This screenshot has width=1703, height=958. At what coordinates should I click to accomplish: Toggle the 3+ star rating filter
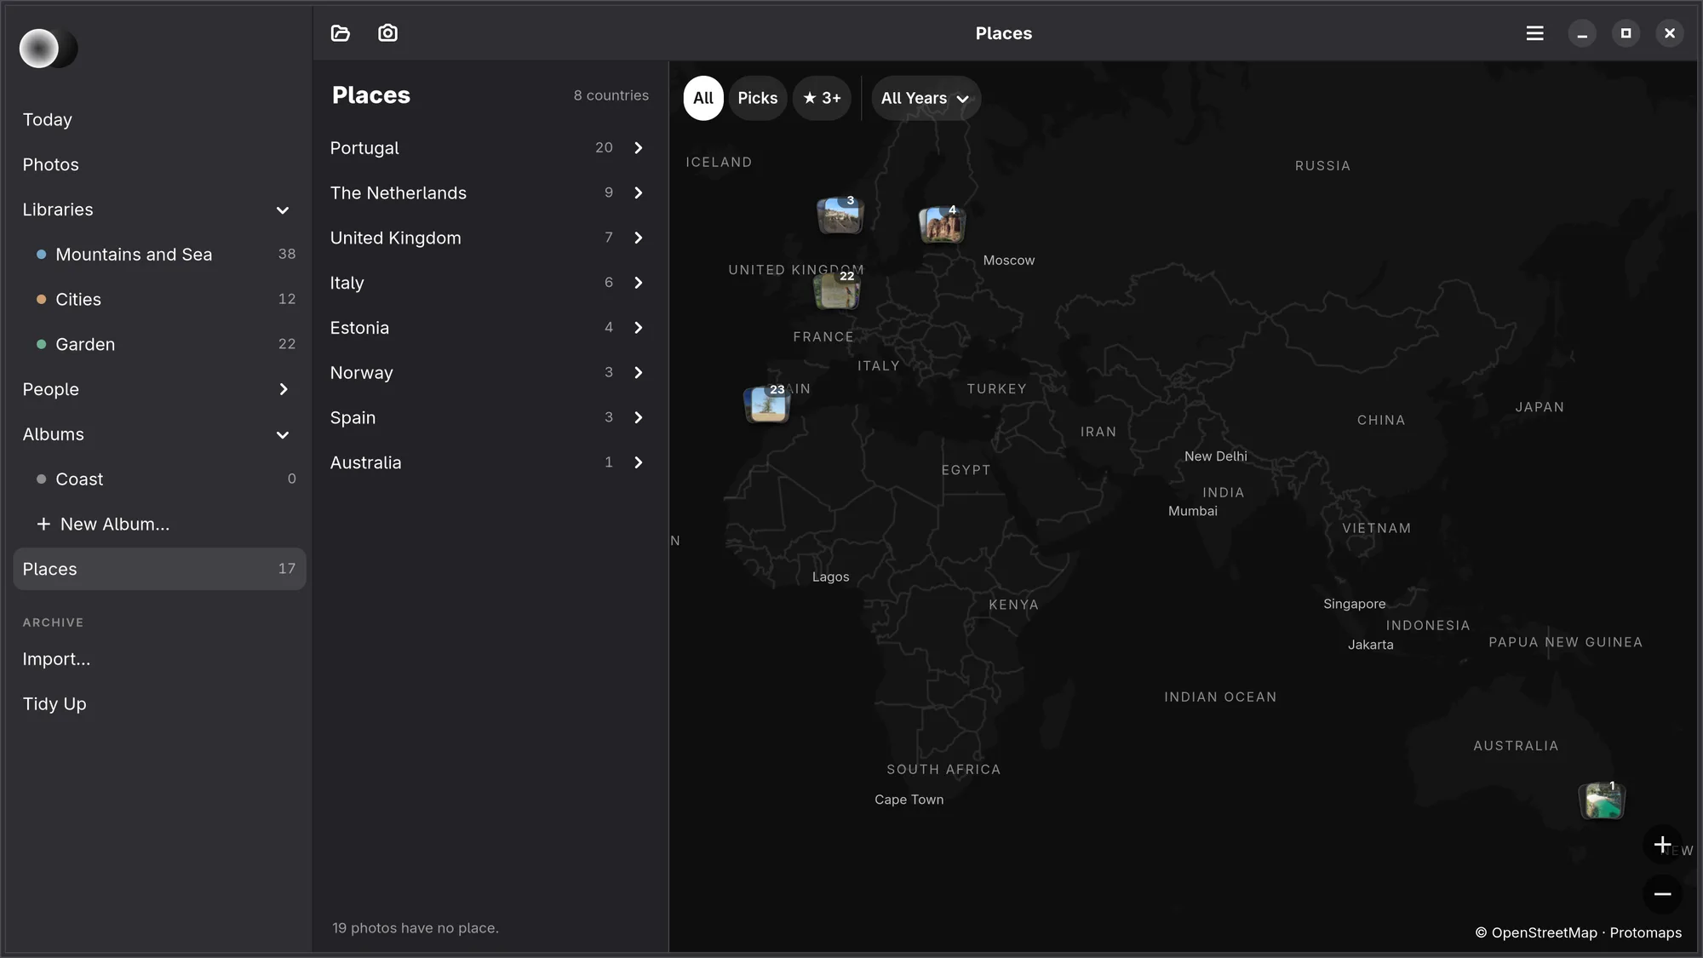coord(822,99)
